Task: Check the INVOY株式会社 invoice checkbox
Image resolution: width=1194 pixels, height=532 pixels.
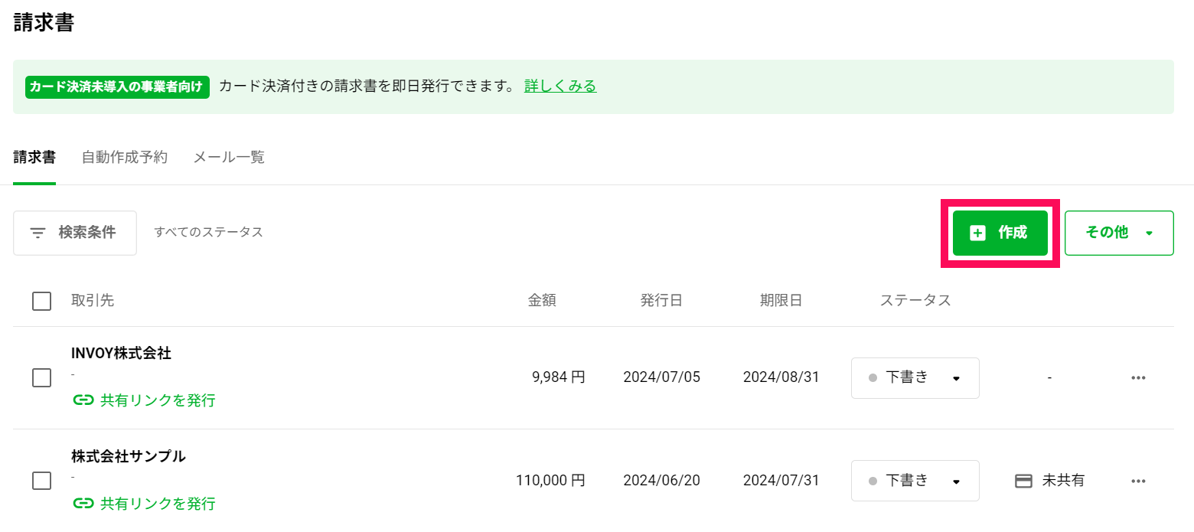Action: coord(42,377)
